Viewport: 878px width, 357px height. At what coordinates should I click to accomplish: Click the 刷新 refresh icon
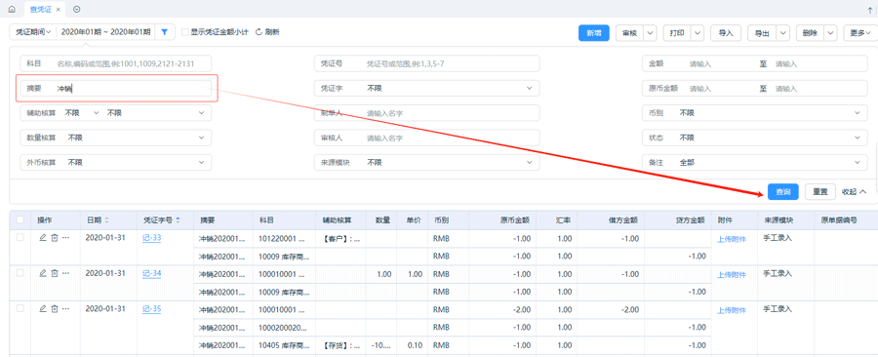pyautogui.click(x=259, y=32)
